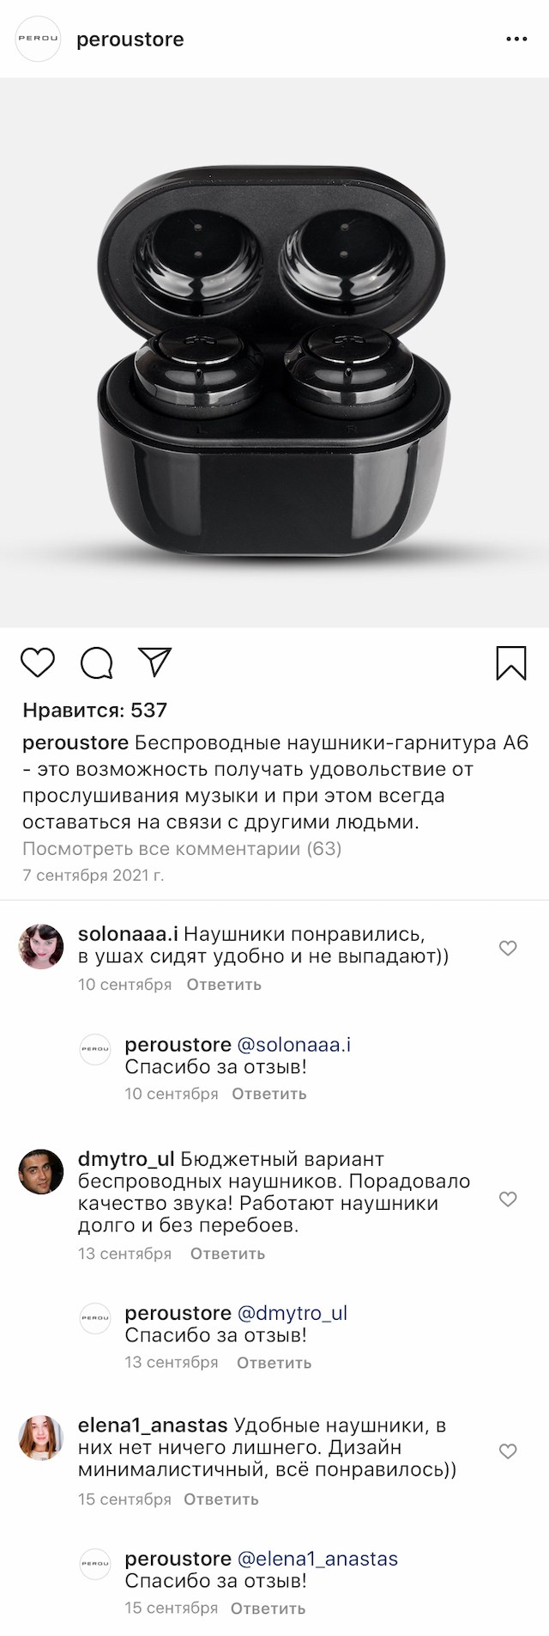Like the post with the heart icon
549x1636 pixels.
[x=37, y=662]
